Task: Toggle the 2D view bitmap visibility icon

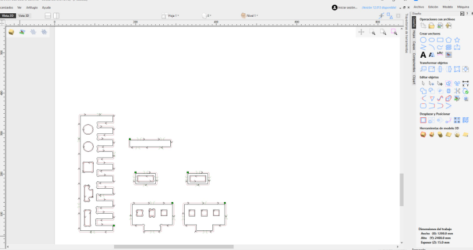Action: [x=22, y=32]
